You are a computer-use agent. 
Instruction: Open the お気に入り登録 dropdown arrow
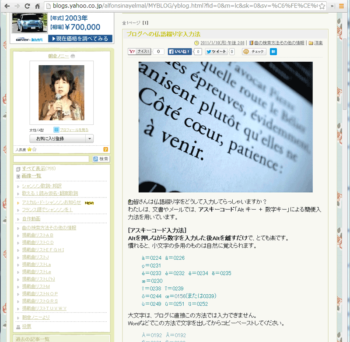coord(89,138)
